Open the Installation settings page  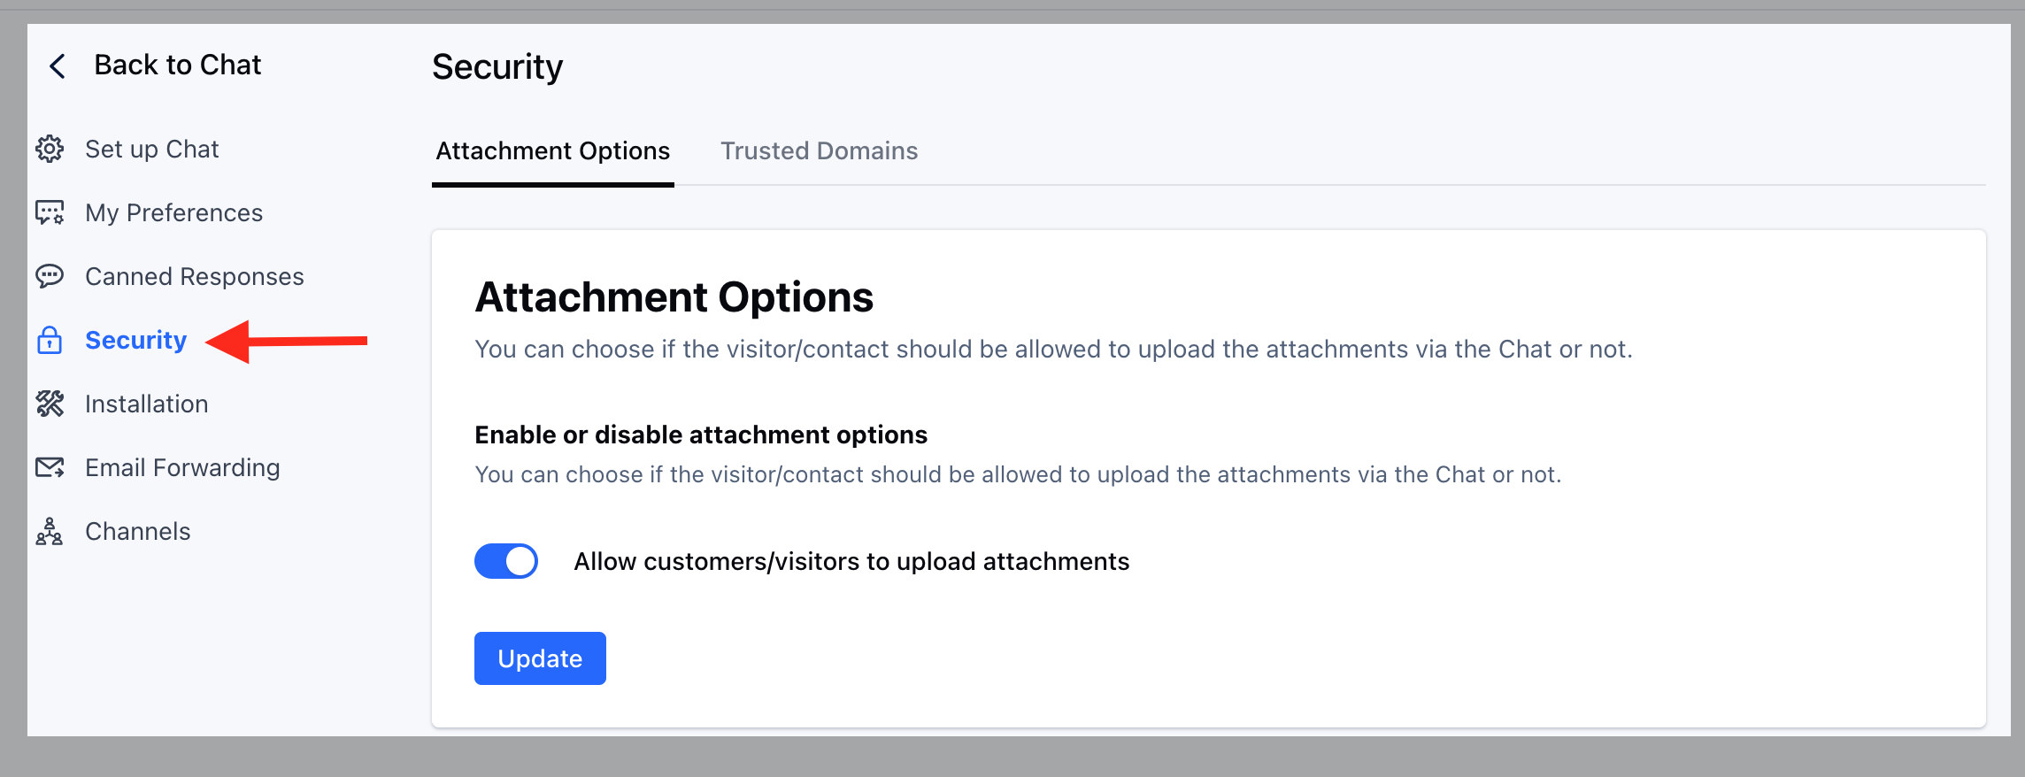(x=146, y=404)
